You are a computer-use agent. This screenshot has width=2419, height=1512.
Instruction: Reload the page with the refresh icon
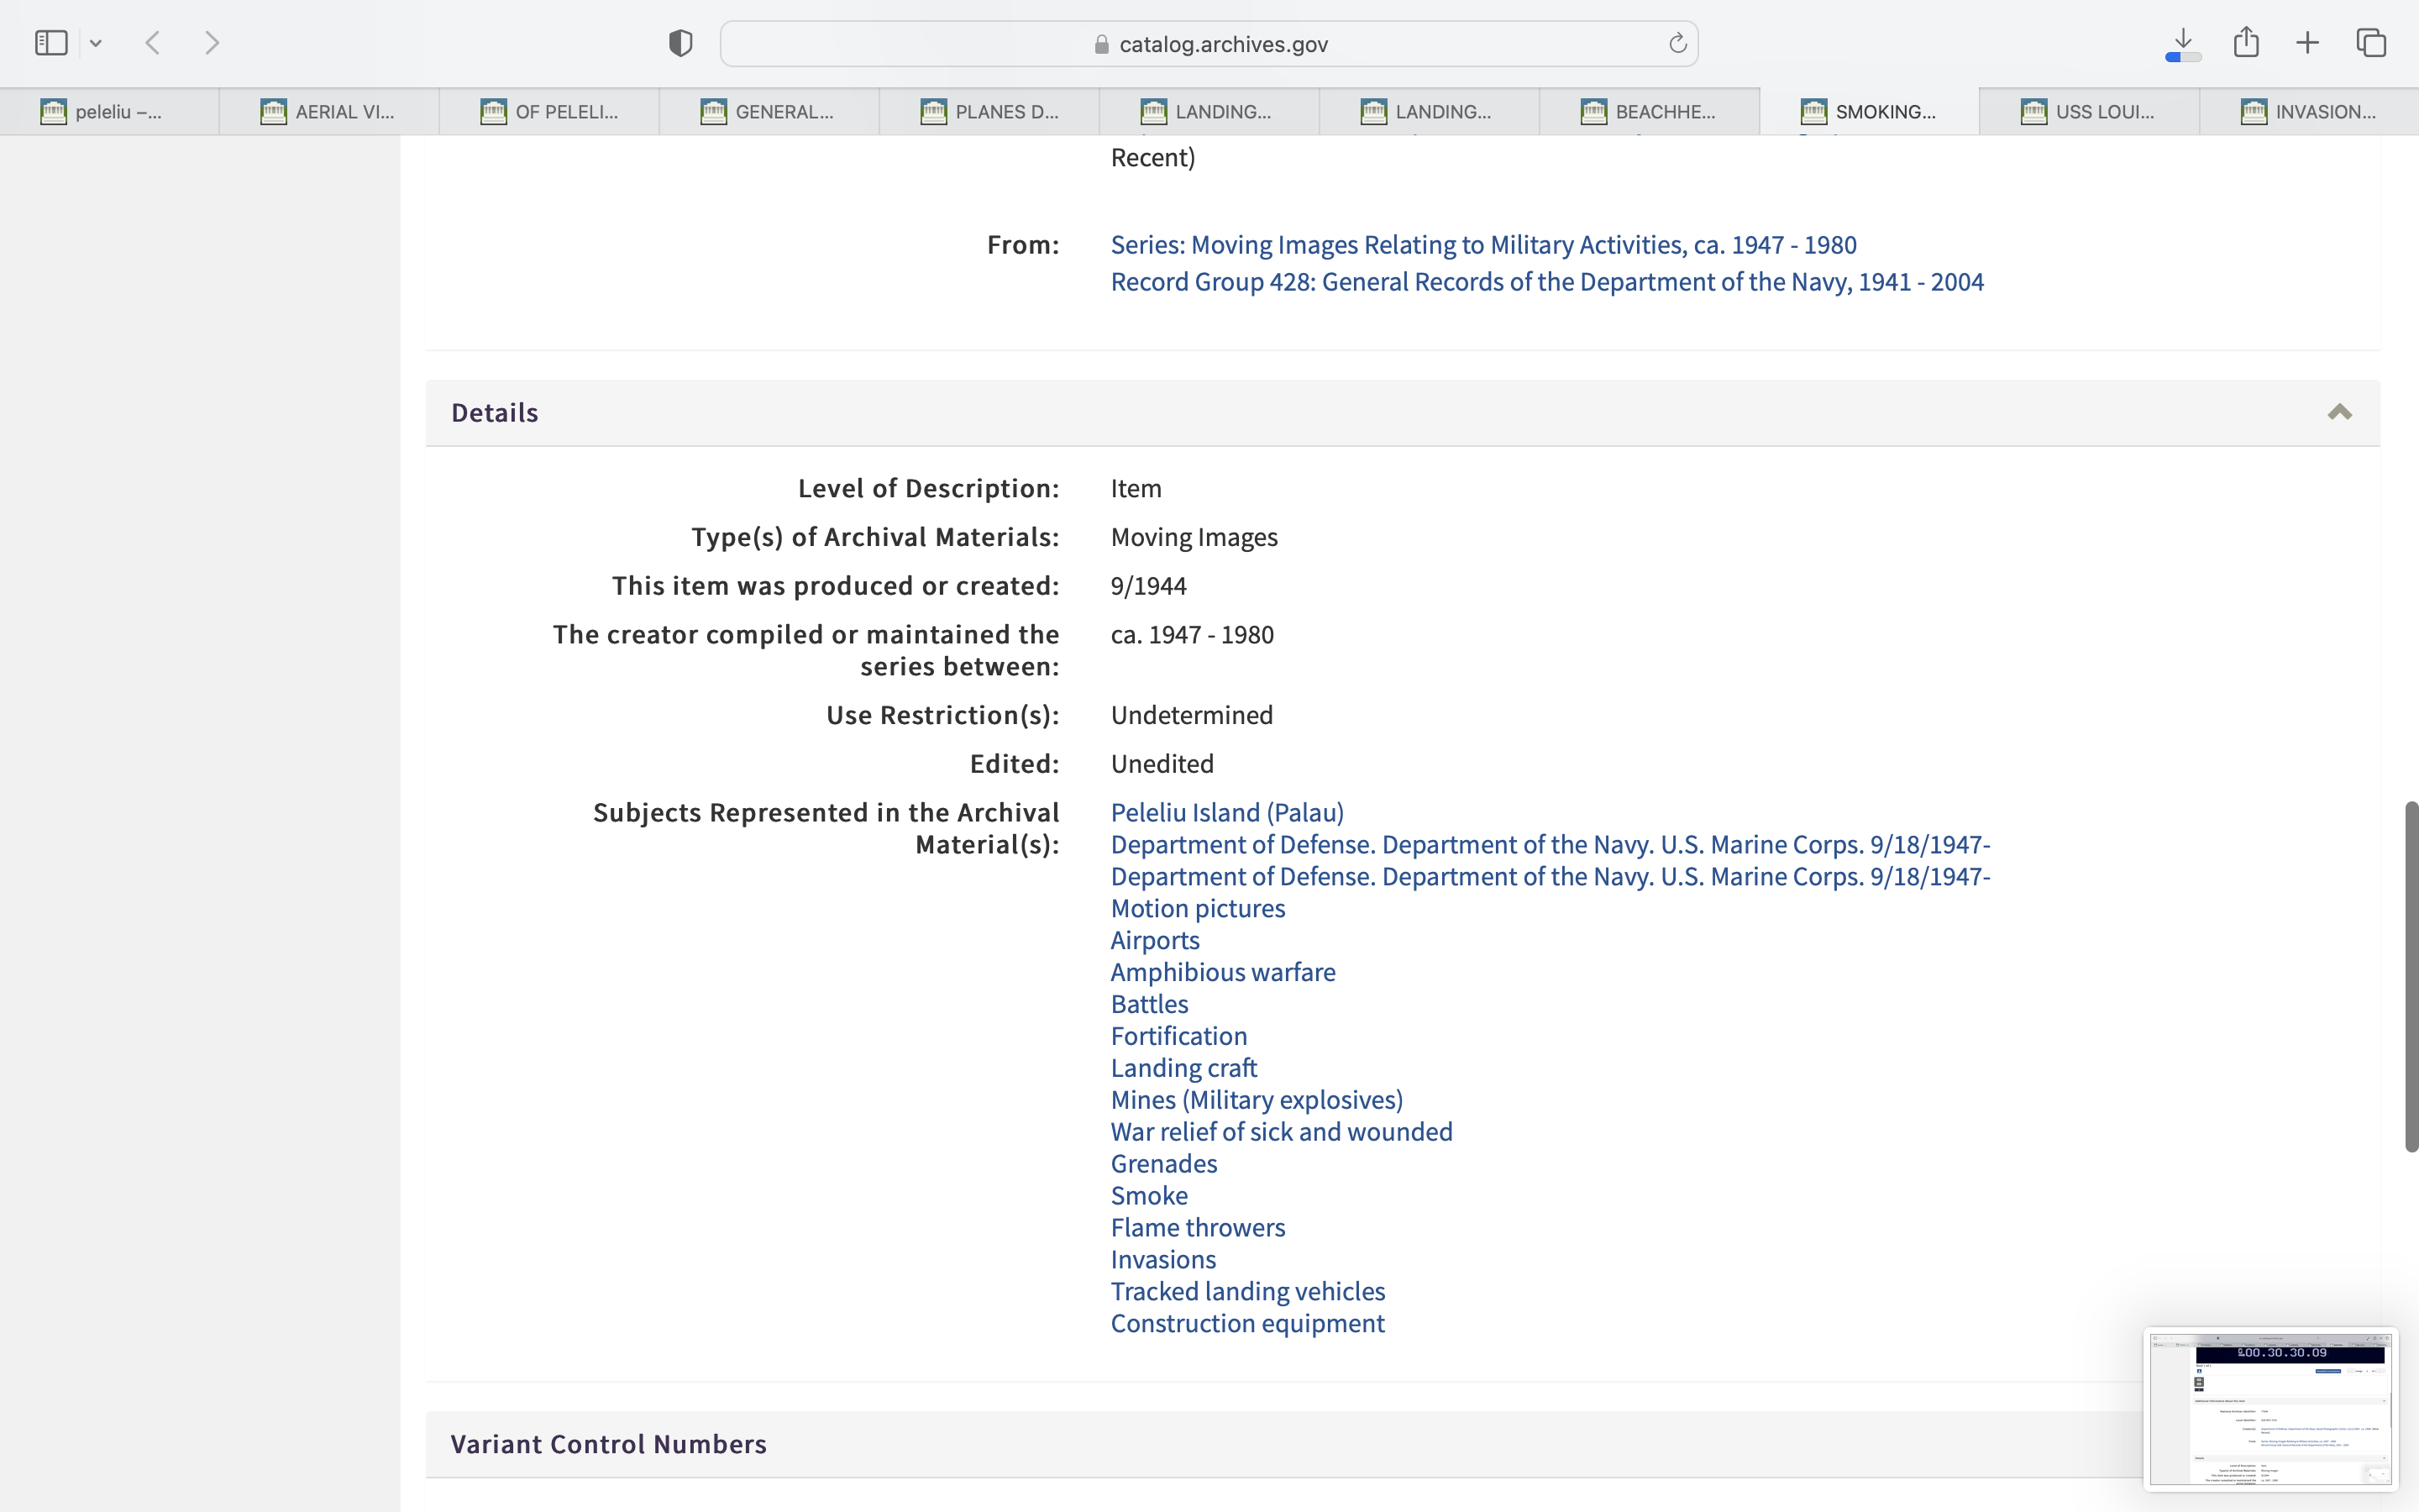[x=1677, y=43]
